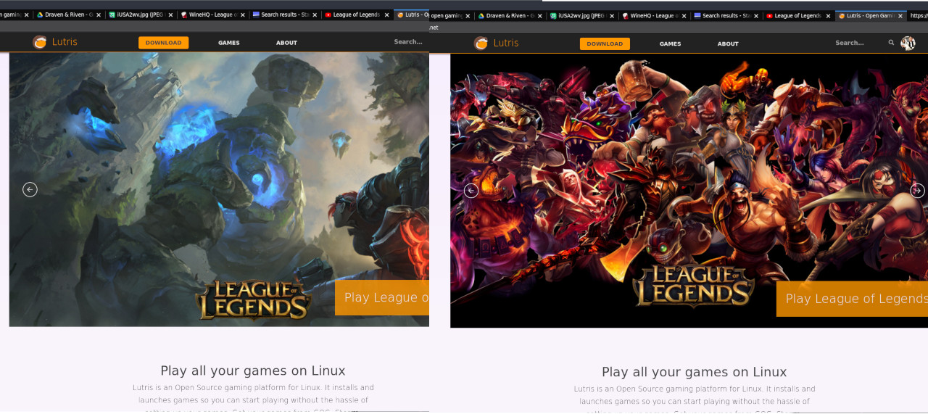Open the Search results tab in the left window
928x414 pixels.
click(x=281, y=15)
